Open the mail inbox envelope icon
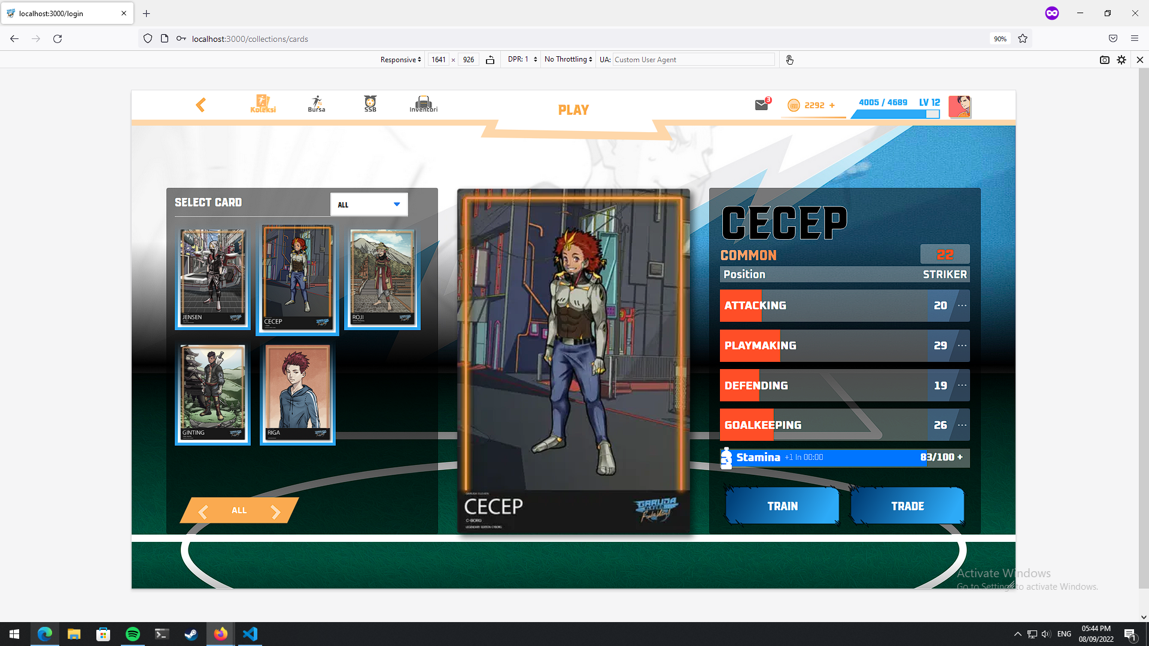 tap(761, 105)
